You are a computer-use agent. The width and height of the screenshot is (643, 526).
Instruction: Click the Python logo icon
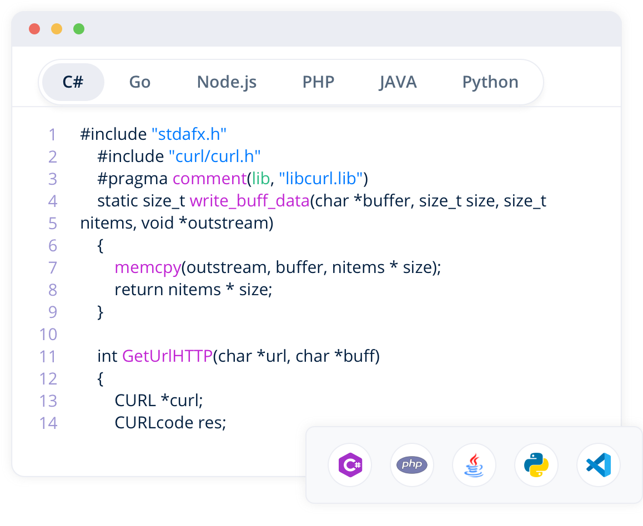click(x=536, y=465)
